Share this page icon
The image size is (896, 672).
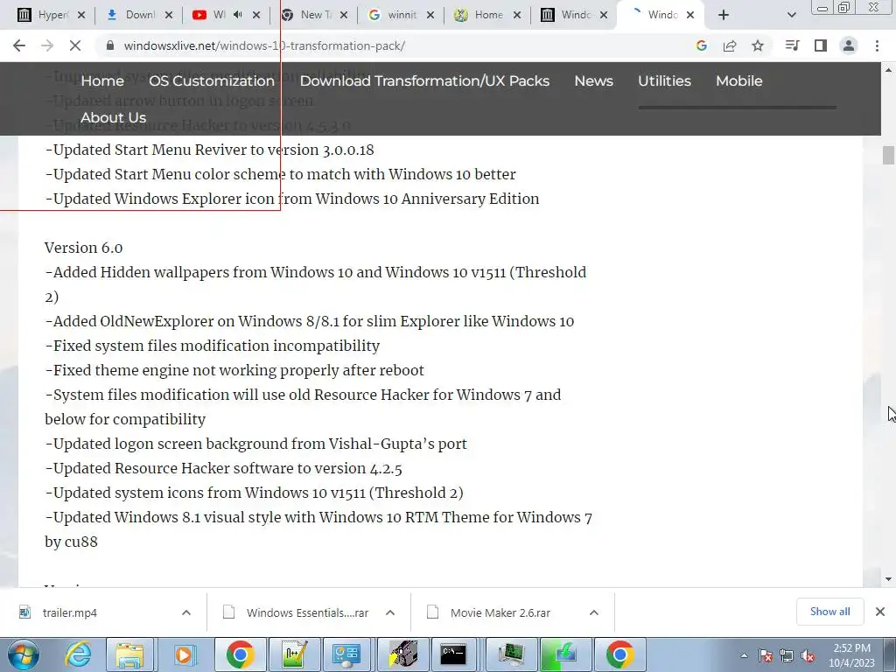[730, 45]
